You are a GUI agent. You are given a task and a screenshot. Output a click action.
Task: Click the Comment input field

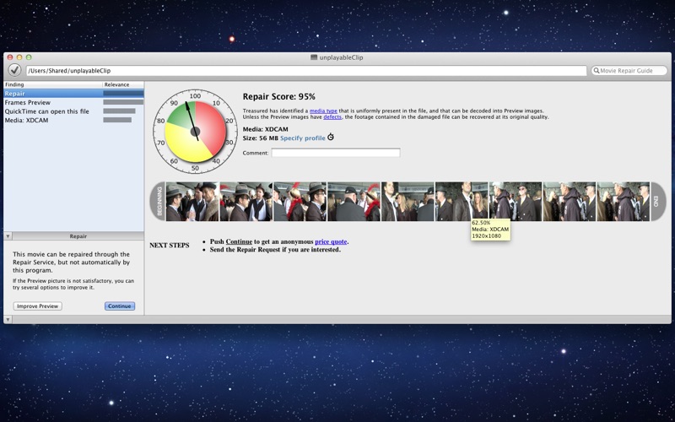point(336,153)
